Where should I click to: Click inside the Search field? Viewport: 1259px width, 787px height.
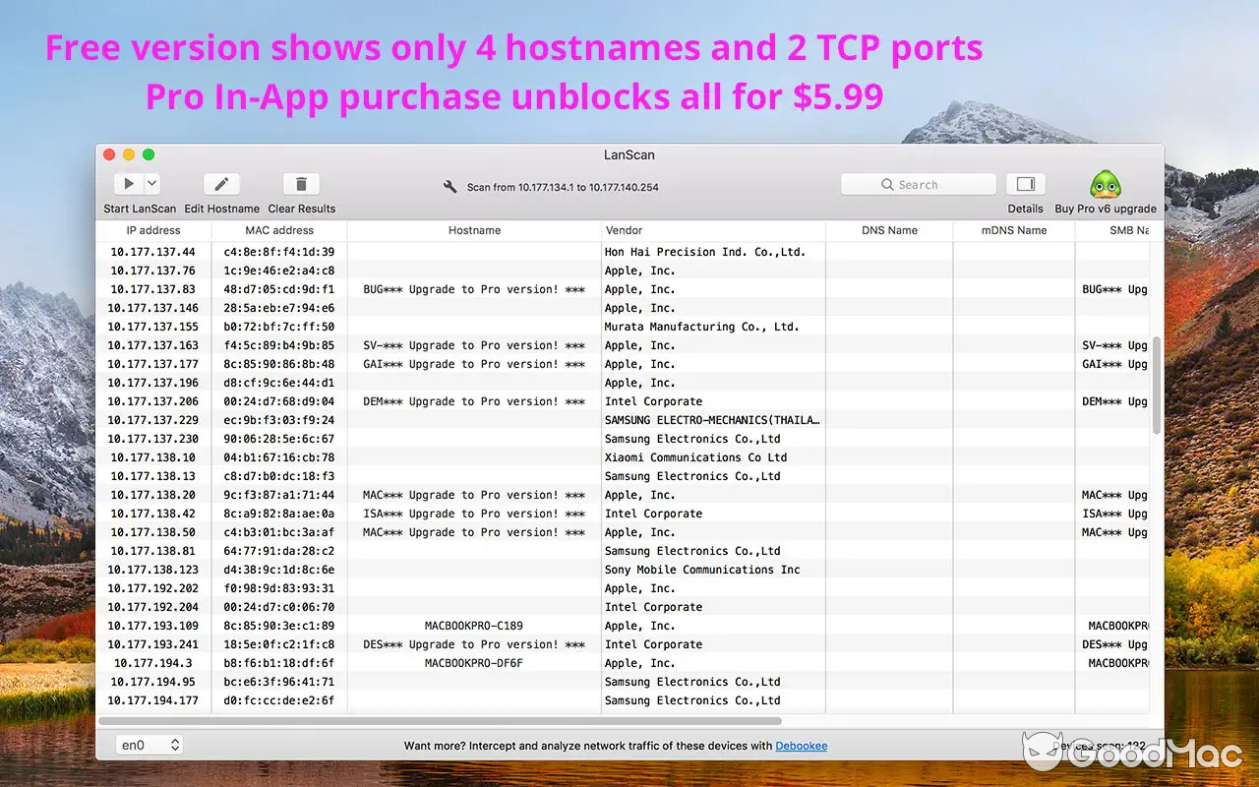(x=919, y=185)
